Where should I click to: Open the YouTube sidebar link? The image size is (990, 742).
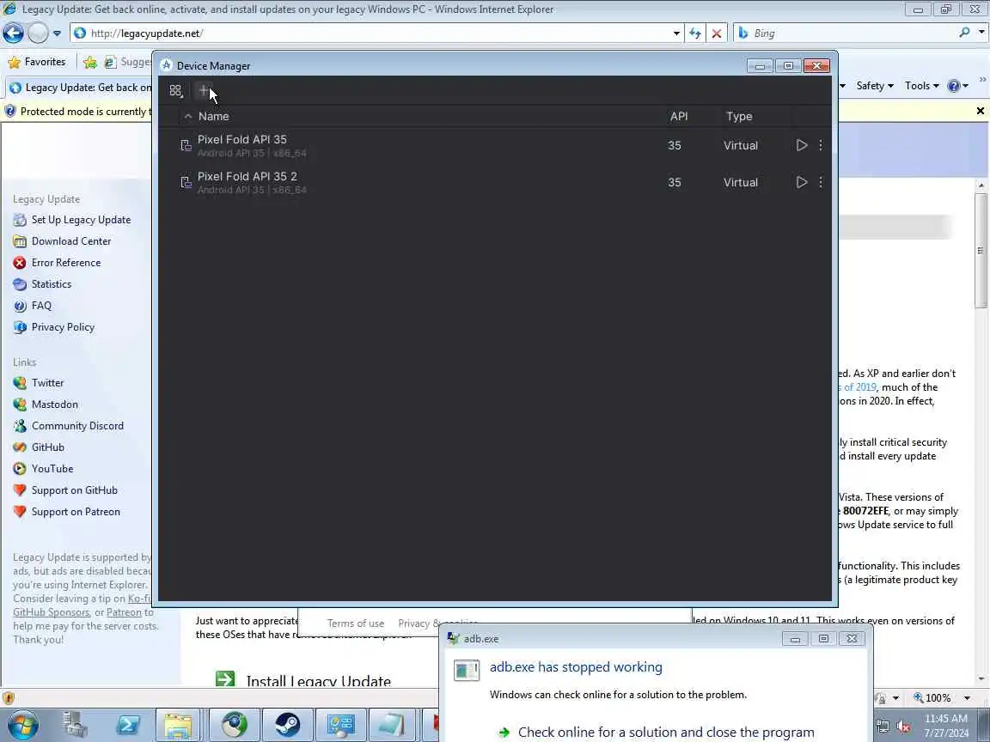(52, 469)
